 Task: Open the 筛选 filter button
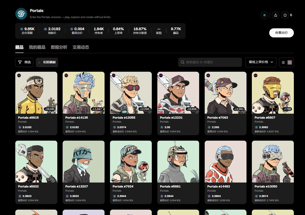point(24,62)
